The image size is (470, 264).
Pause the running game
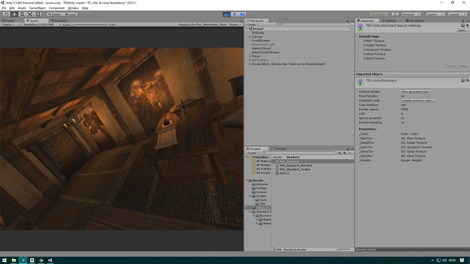[235, 14]
